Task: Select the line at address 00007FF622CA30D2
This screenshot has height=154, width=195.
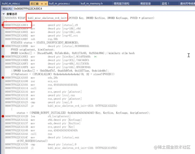Action: click(x=41, y=36)
